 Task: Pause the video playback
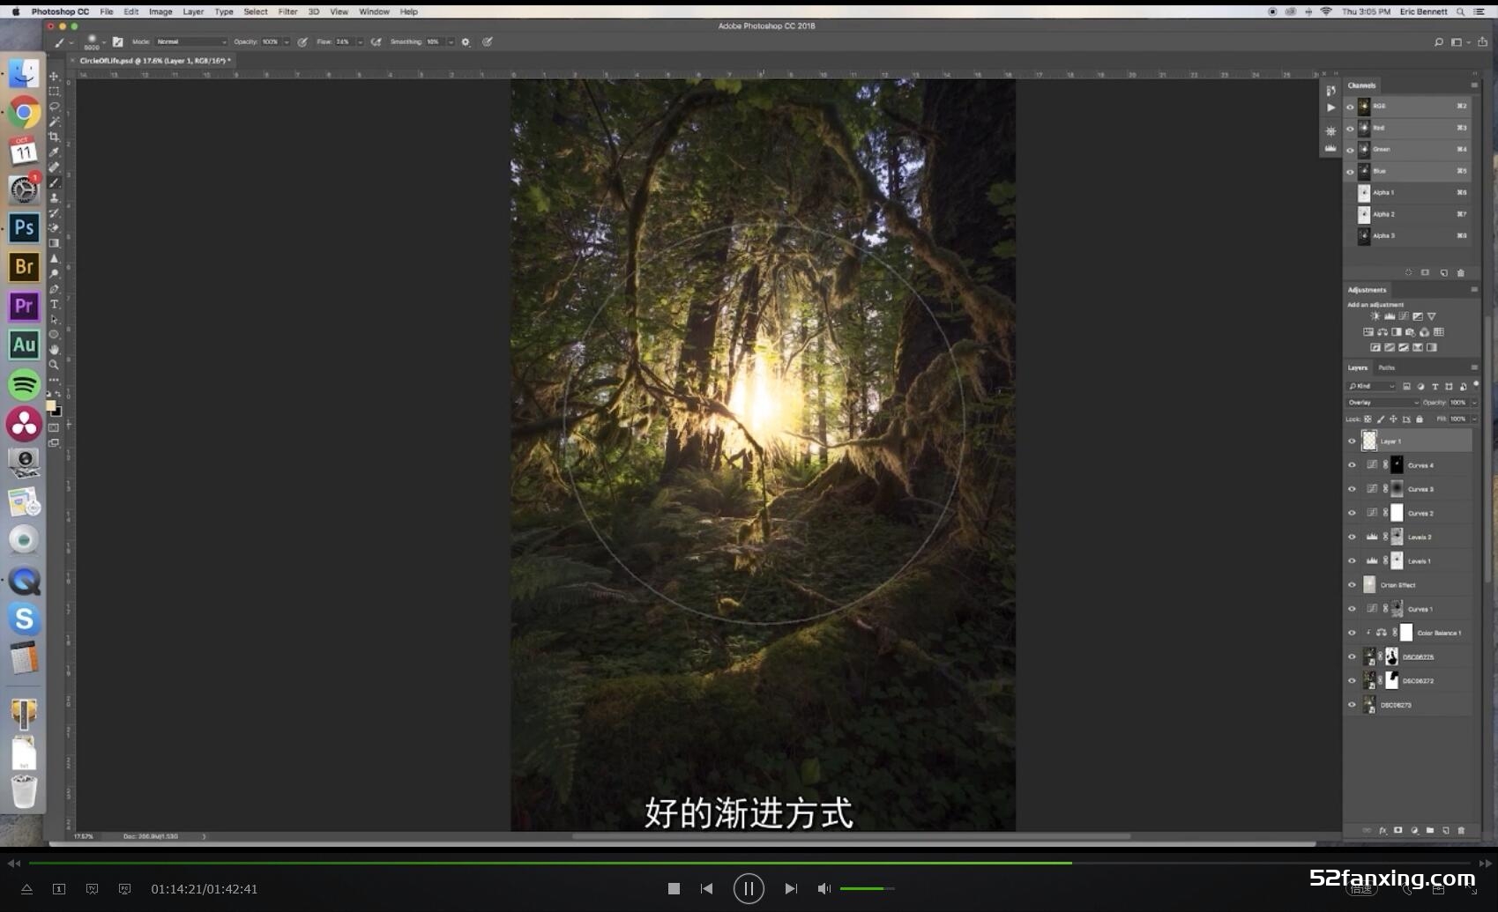[x=749, y=888]
